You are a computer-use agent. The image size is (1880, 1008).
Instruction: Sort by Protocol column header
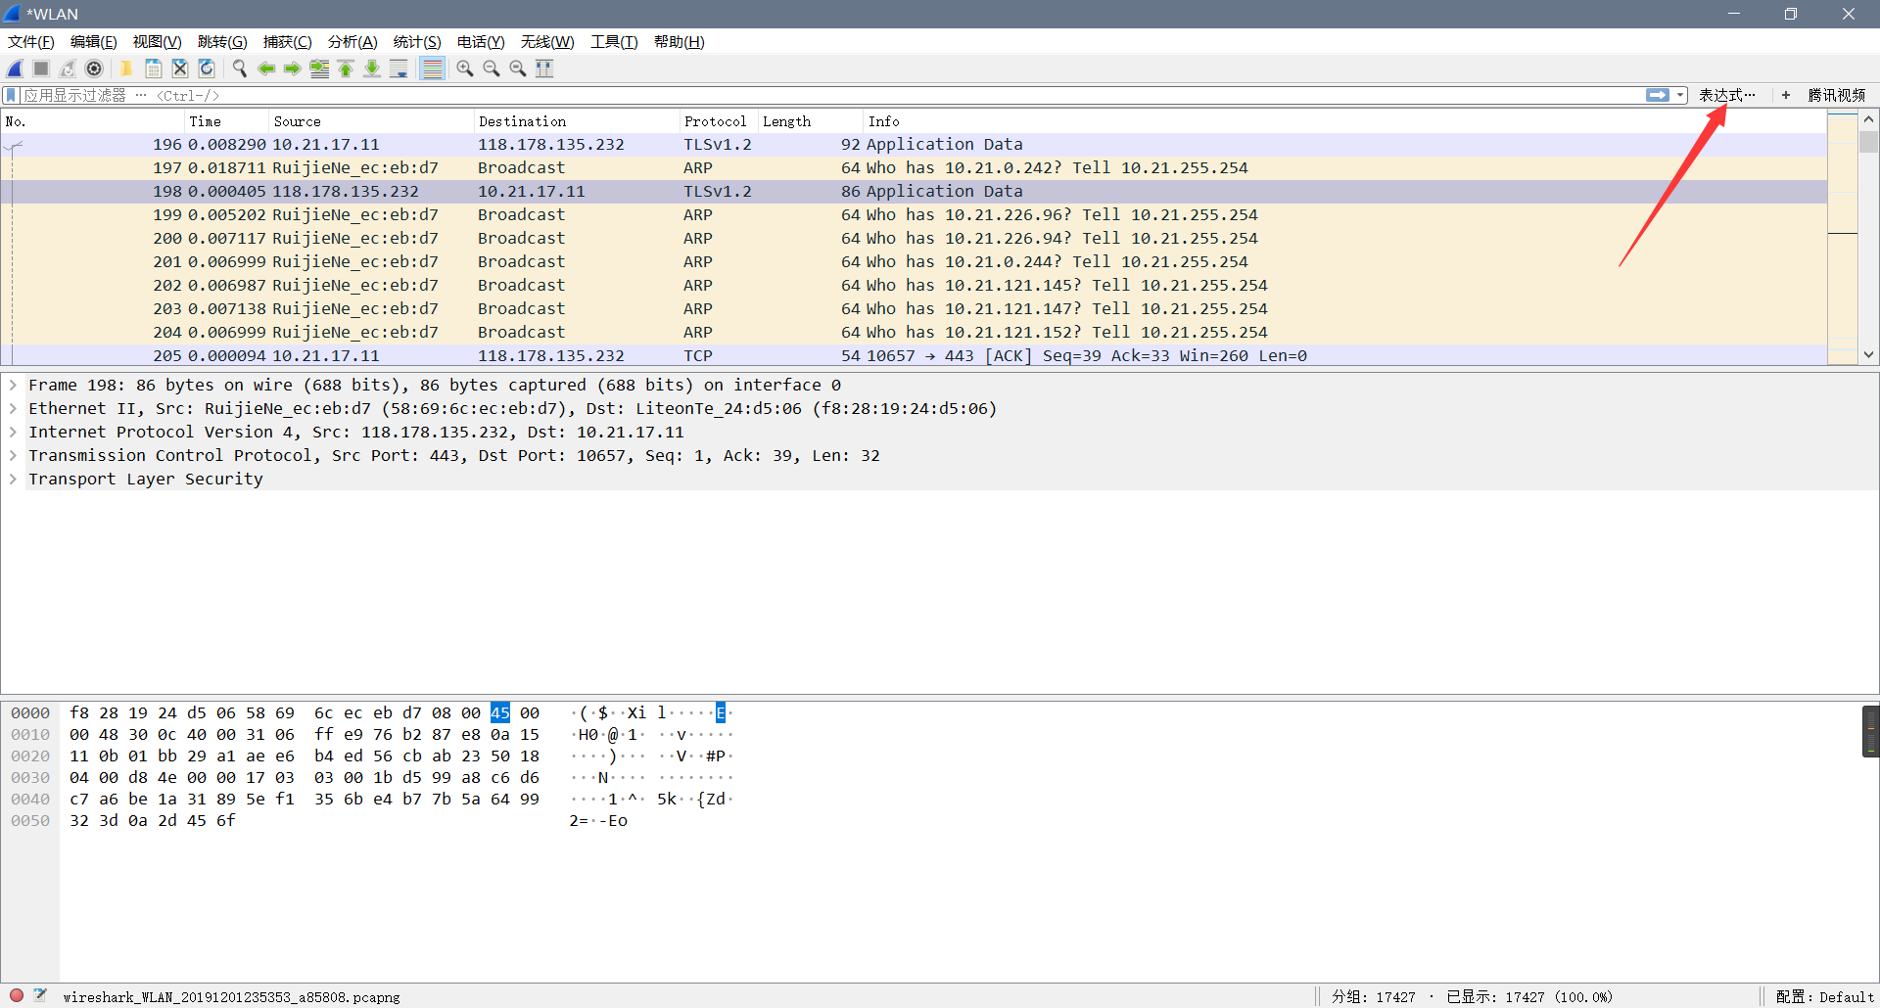719,121
